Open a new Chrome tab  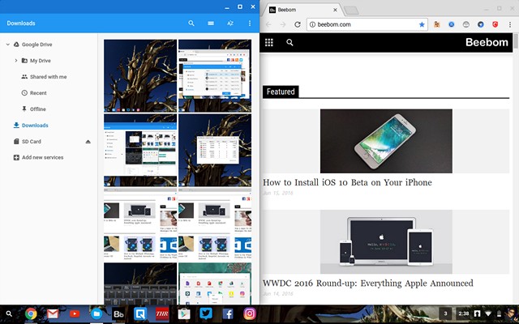coord(351,11)
